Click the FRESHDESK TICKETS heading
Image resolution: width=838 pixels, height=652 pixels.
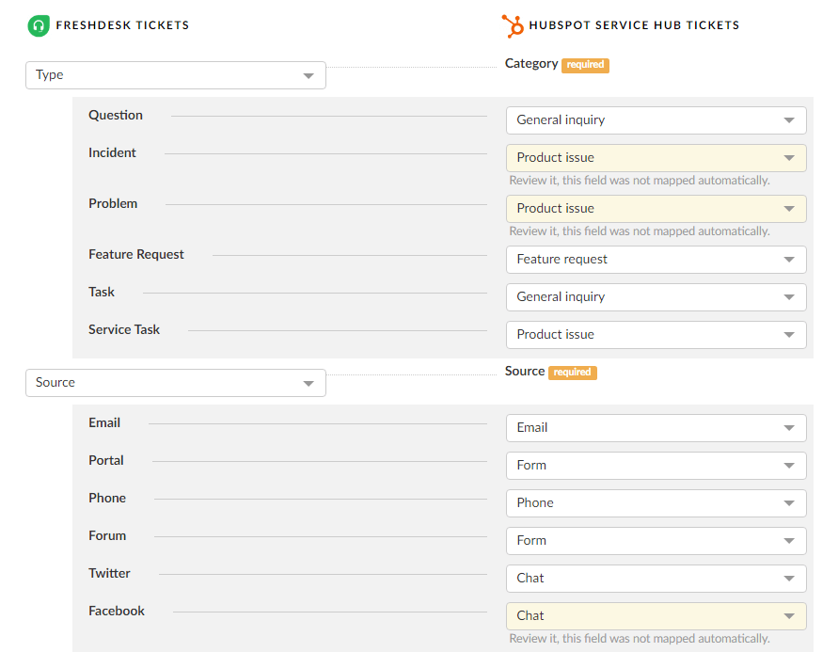point(122,25)
